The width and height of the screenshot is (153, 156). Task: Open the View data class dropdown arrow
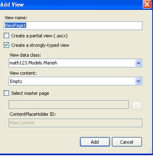coord(139,63)
